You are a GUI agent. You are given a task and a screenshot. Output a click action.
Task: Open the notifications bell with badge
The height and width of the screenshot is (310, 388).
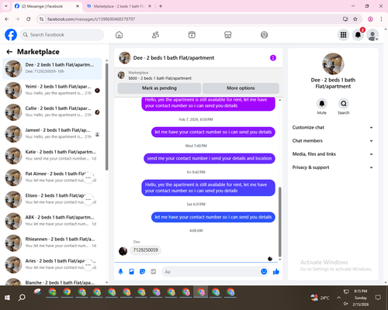pos(358,35)
